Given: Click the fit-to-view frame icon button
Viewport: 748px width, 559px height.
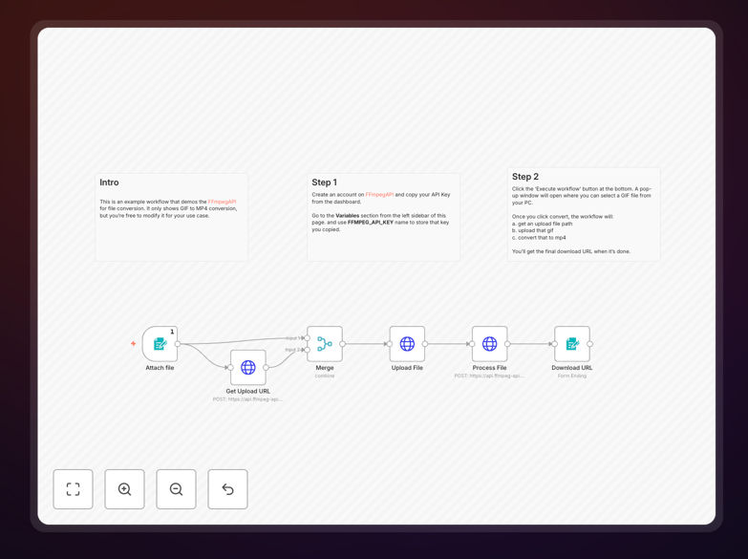Looking at the screenshot, I should 73,489.
